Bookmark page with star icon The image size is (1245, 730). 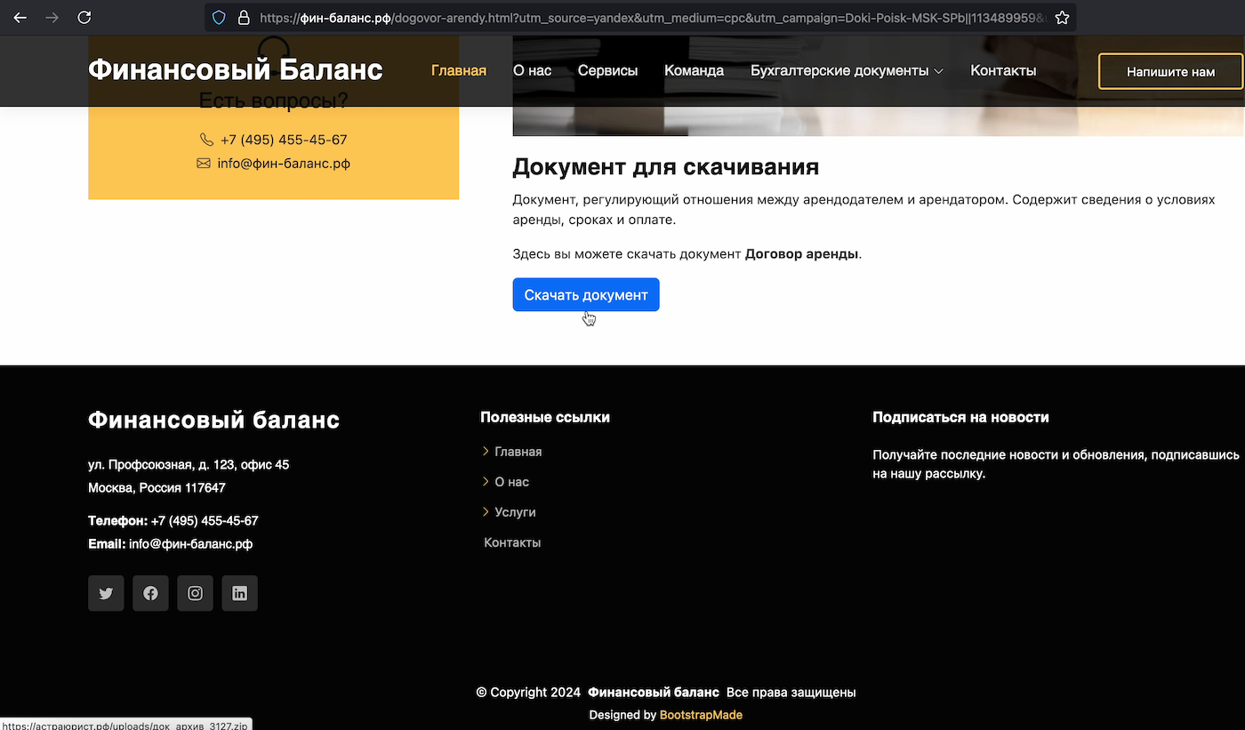click(x=1061, y=18)
